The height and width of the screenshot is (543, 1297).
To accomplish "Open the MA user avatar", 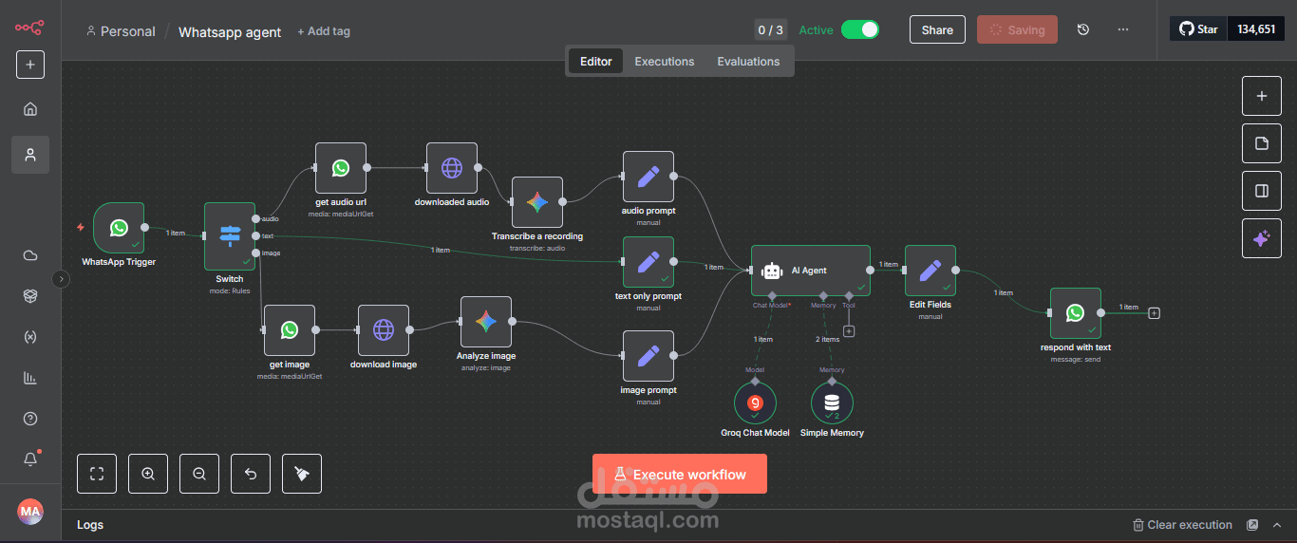I will click(30, 512).
